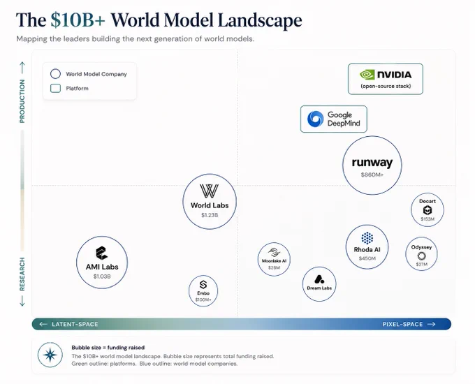
Task: Select Odyssey's $27M funding label
Action: [421, 265]
